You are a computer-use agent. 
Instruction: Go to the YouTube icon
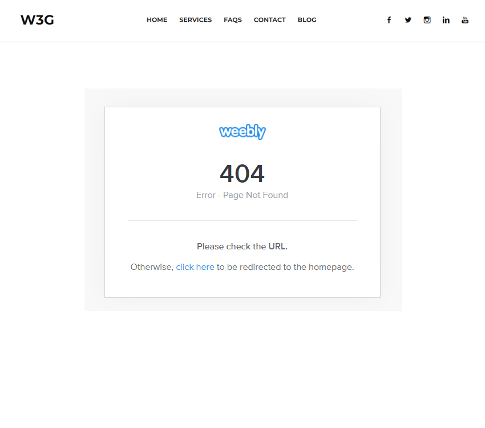465,20
